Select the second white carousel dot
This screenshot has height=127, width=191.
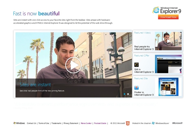click(x=128, y=94)
